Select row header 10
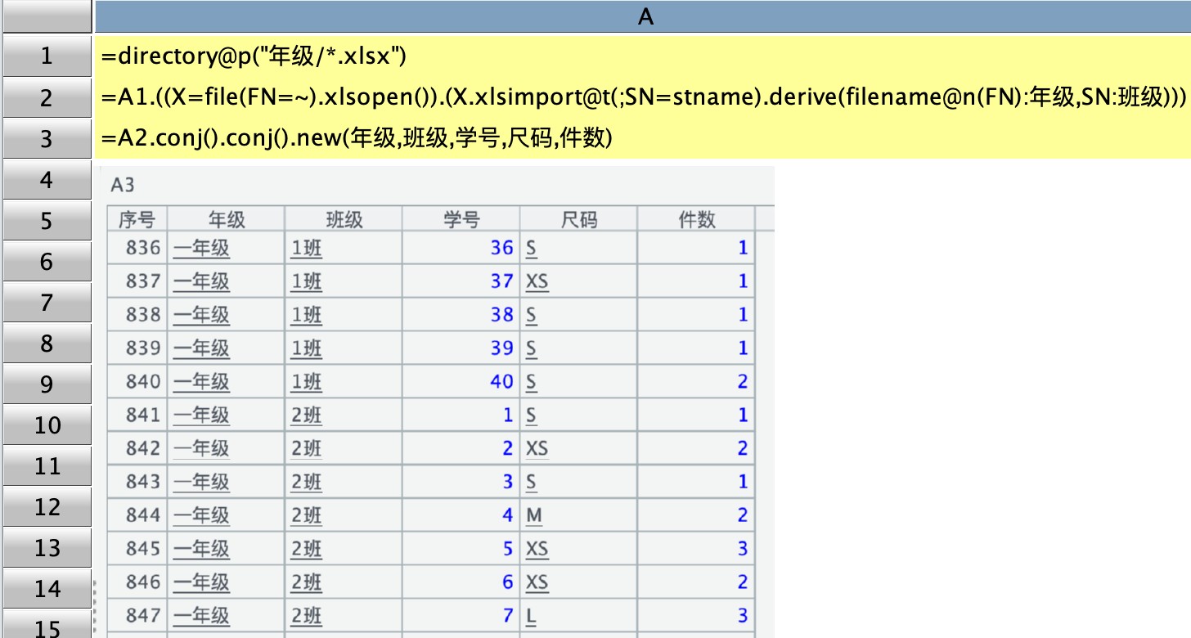Image resolution: width=1191 pixels, height=638 pixels. pos(46,425)
